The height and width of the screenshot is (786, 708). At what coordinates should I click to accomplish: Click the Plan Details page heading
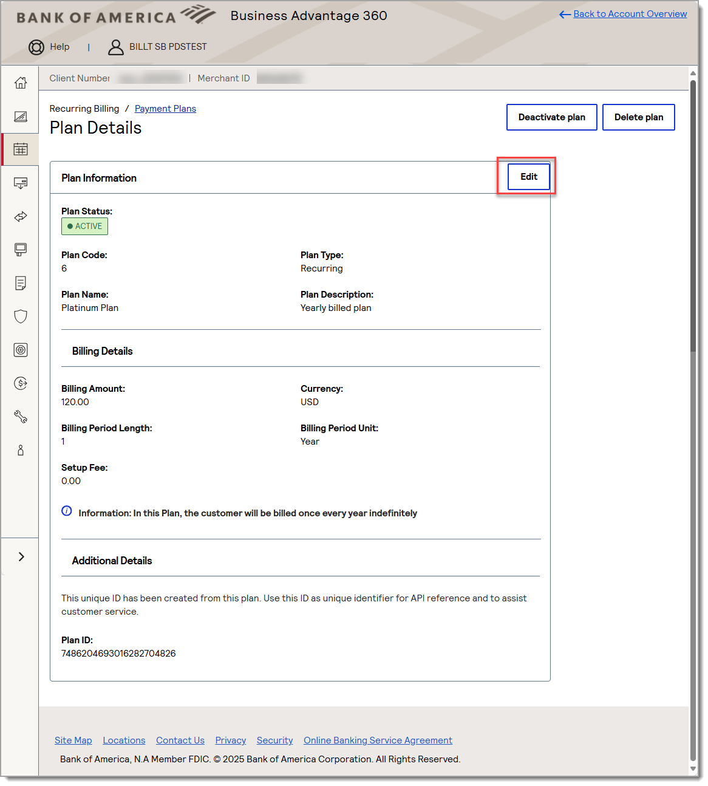point(95,128)
